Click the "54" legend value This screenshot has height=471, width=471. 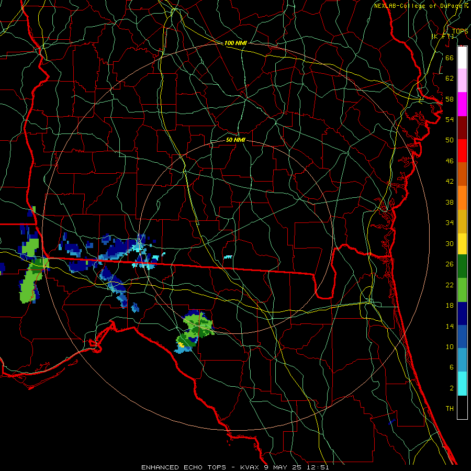pyautogui.click(x=450, y=119)
